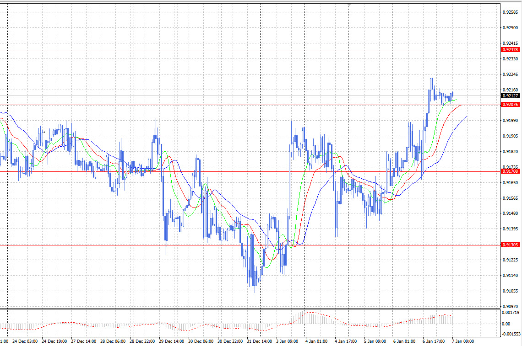This screenshot has width=522, height=346.
Task: Click the red 0.91708 price level label
Action: tap(510, 171)
